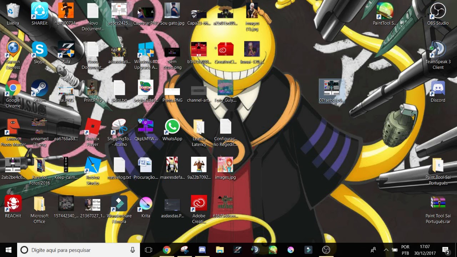The height and width of the screenshot is (257, 457).
Task: Click the taskbar search box
Action: tap(79, 250)
